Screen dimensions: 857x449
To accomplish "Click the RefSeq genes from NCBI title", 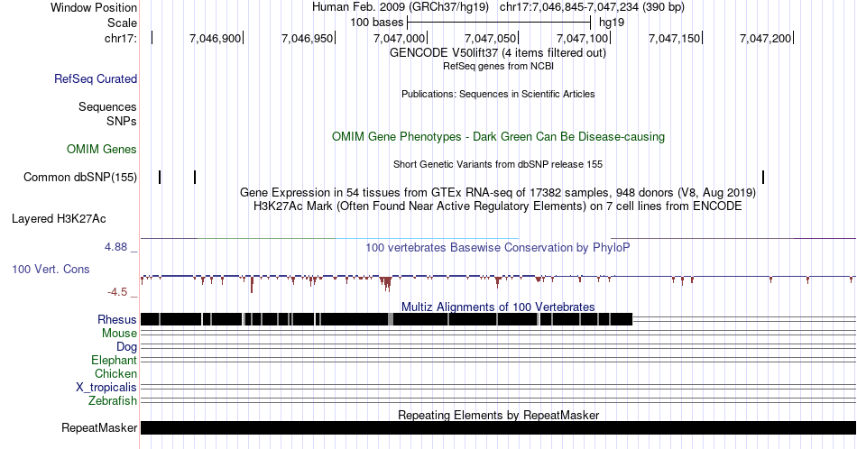I will [x=498, y=66].
